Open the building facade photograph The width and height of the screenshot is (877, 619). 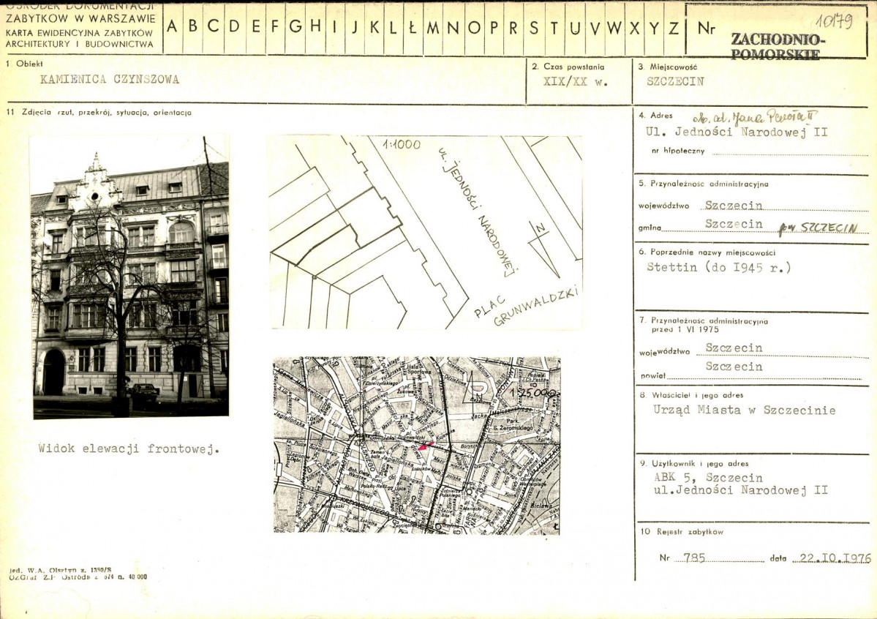(x=130, y=277)
